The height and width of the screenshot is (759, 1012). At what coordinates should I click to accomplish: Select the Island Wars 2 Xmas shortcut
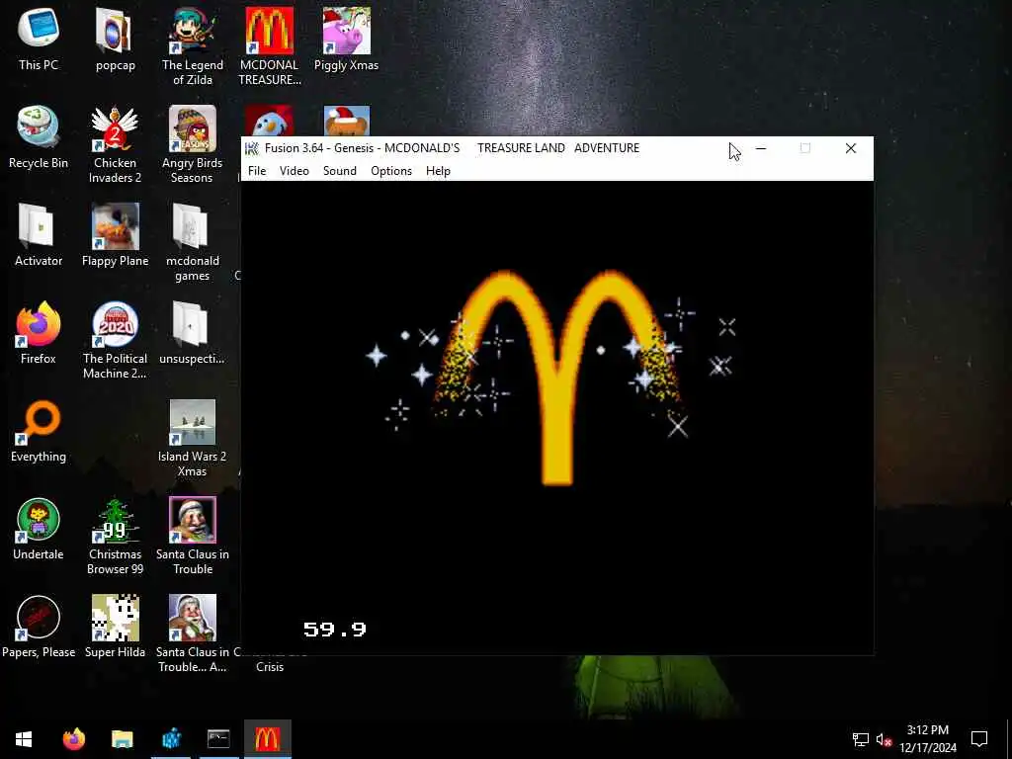pos(193,438)
